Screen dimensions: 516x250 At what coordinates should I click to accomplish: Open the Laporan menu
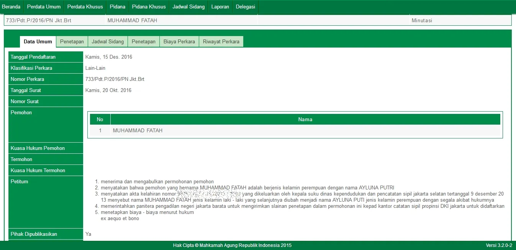(x=220, y=7)
